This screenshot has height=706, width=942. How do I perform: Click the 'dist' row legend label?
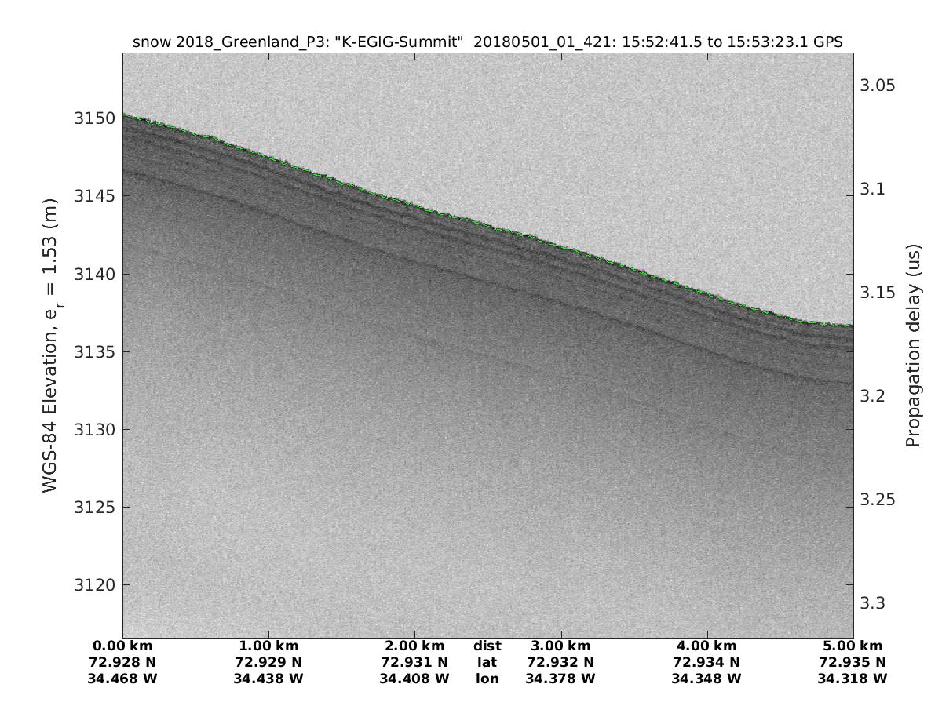pos(487,646)
